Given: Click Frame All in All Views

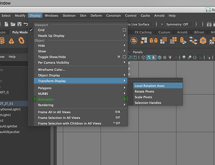Looking at the screenshot, I should click(x=81, y=112).
